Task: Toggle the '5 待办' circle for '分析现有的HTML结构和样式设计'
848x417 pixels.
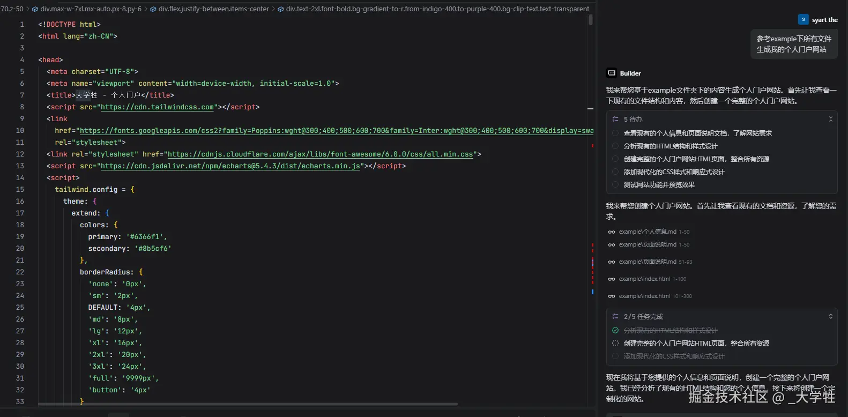Action: [615, 146]
